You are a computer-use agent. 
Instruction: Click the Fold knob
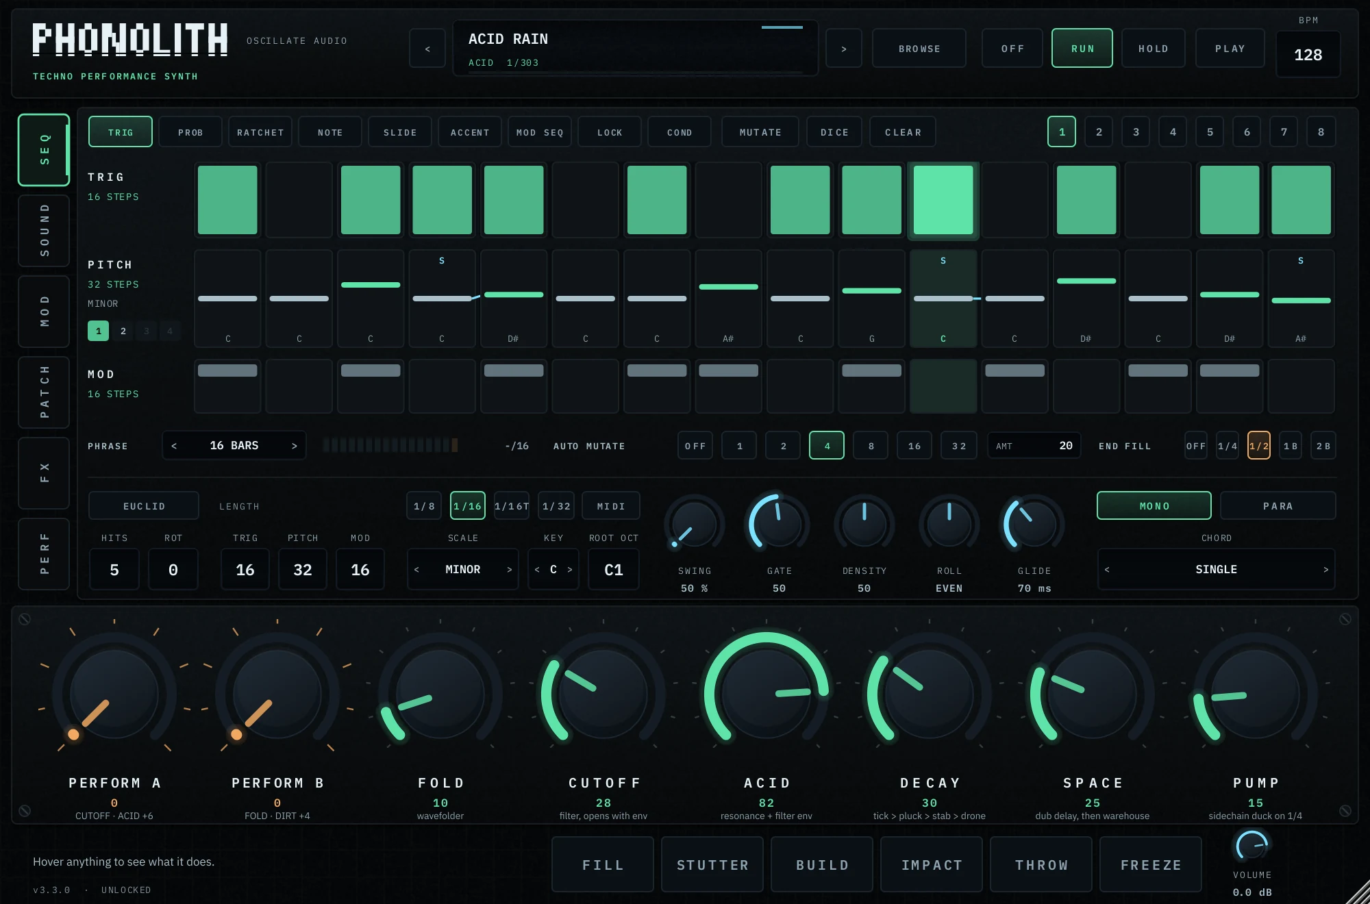point(440,694)
